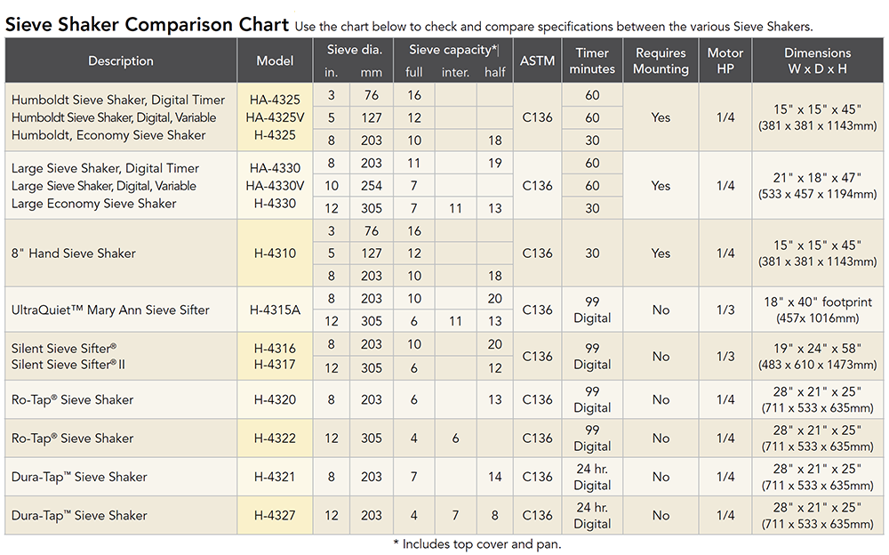The image size is (889, 555).
Task: Click model 'HA-4330V'
Action: (x=275, y=186)
